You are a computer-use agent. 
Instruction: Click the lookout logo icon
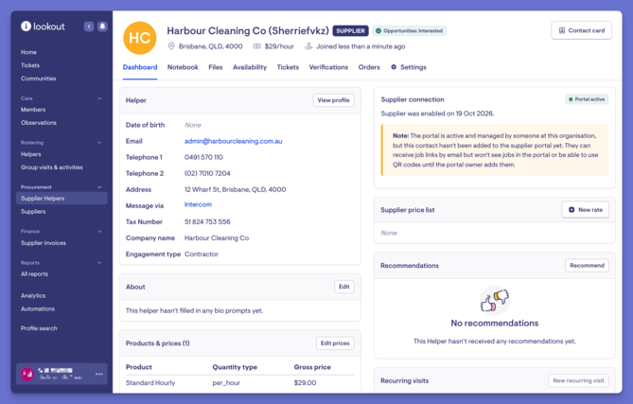click(x=26, y=26)
